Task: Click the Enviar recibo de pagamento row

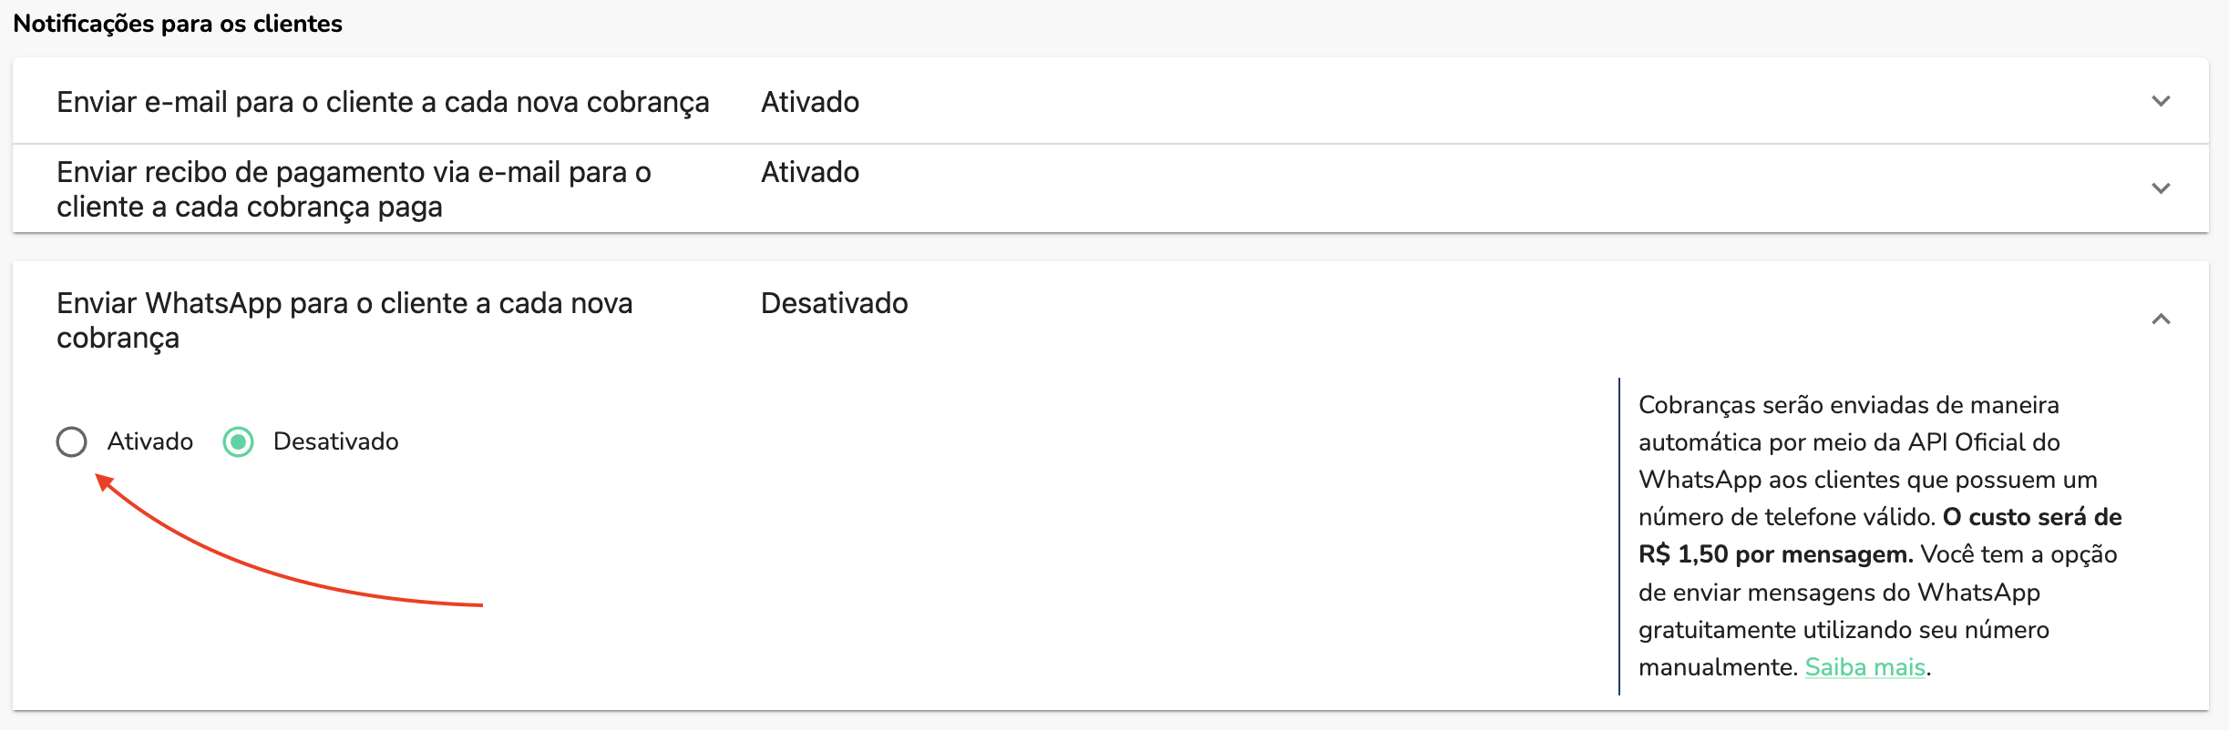Action: 354,189
